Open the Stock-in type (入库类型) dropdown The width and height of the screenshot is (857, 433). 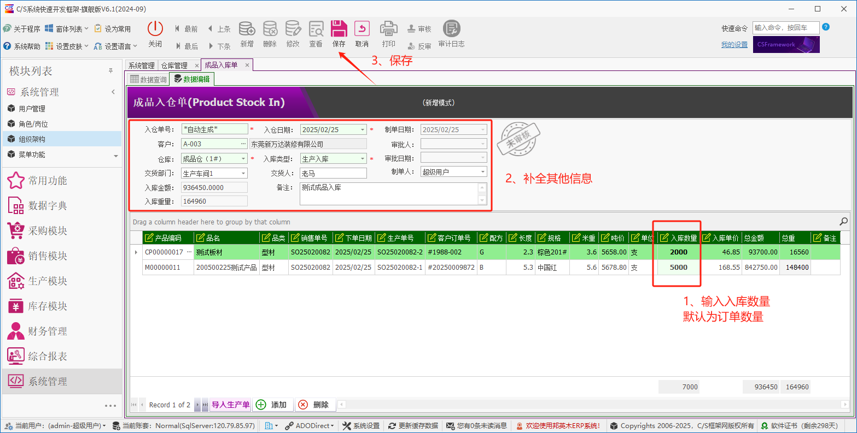point(363,159)
